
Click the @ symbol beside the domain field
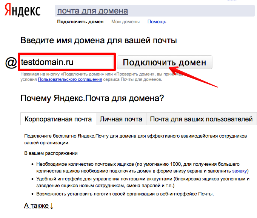[x=11, y=62]
